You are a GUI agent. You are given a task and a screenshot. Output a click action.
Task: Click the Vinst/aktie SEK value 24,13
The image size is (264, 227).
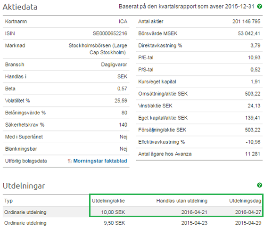(x=254, y=106)
